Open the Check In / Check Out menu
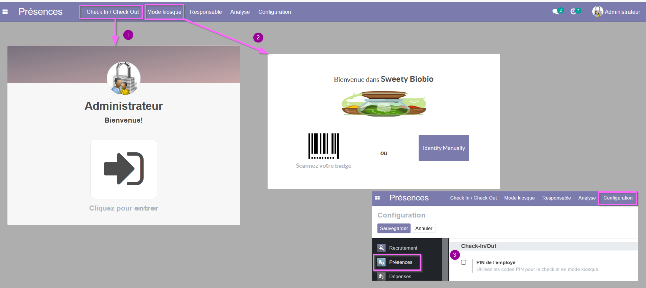646x288 pixels. (113, 12)
